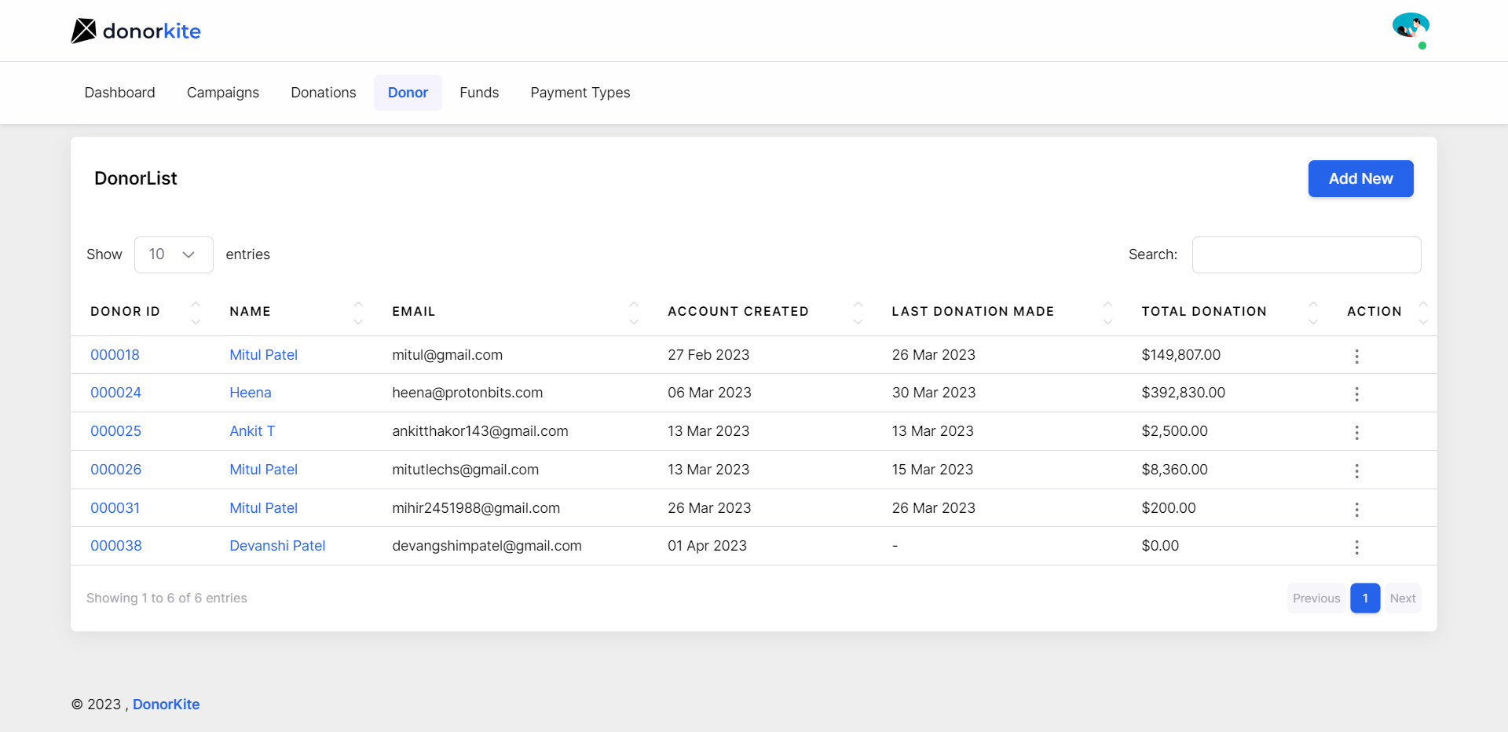Open the Funds tab
The image size is (1508, 732).
tap(479, 93)
